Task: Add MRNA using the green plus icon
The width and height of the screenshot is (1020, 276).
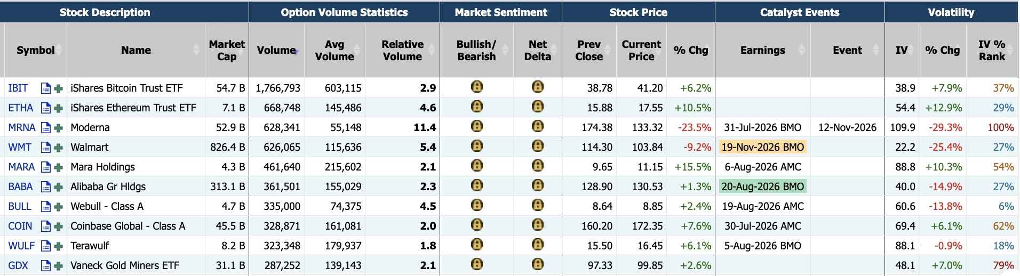Action: pyautogui.click(x=59, y=128)
